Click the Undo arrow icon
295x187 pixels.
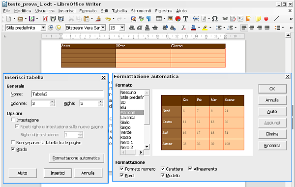(x=108, y=19)
